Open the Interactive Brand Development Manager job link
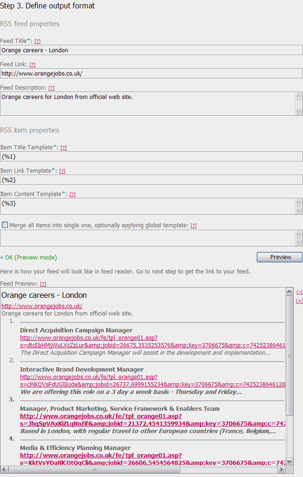 152,380
